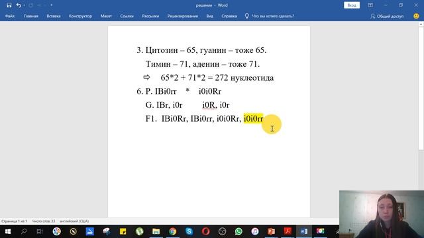424x238 pixels.
Task: Click genotype 'IBi0Rr' in the F1 line
Action: point(174,118)
